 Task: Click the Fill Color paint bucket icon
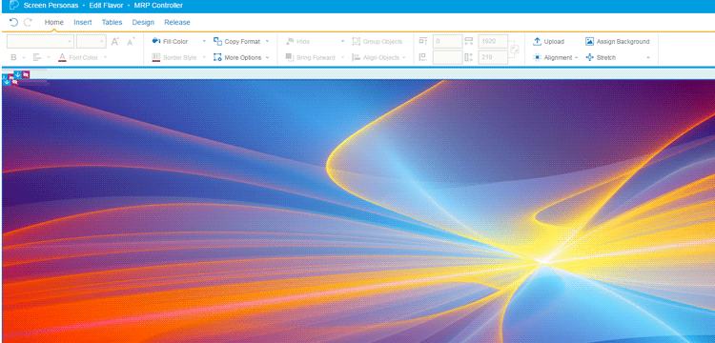(156, 41)
